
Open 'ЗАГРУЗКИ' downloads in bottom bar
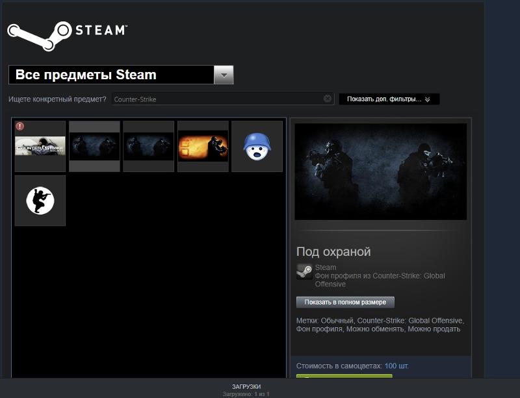tap(246, 386)
